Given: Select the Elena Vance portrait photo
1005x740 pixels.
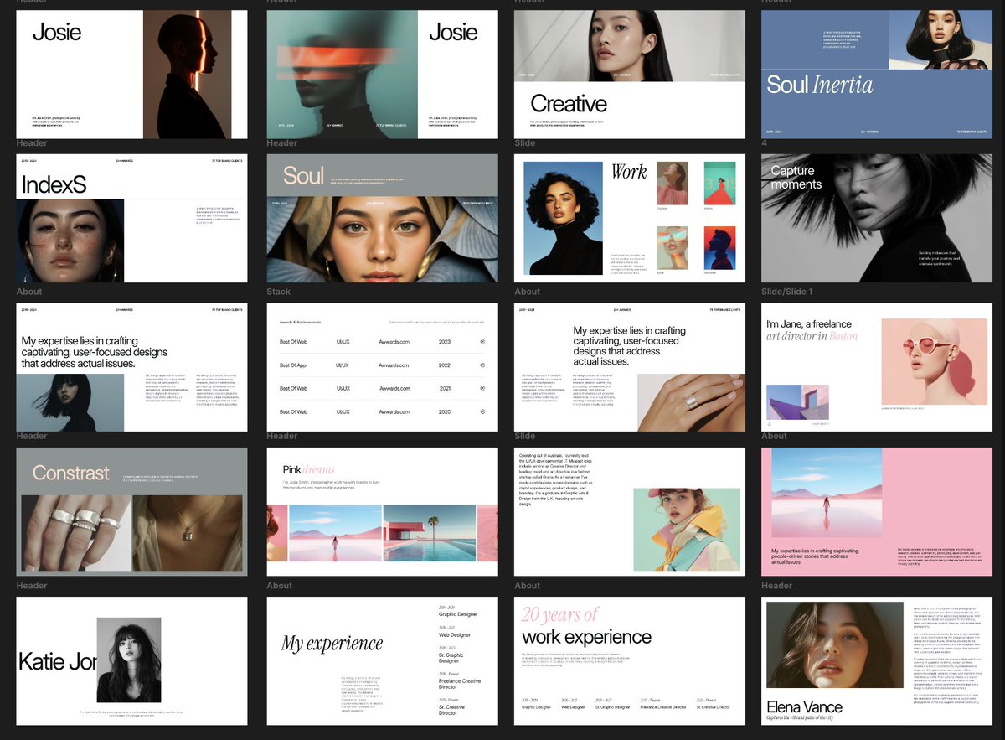Looking at the screenshot, I should click(835, 645).
